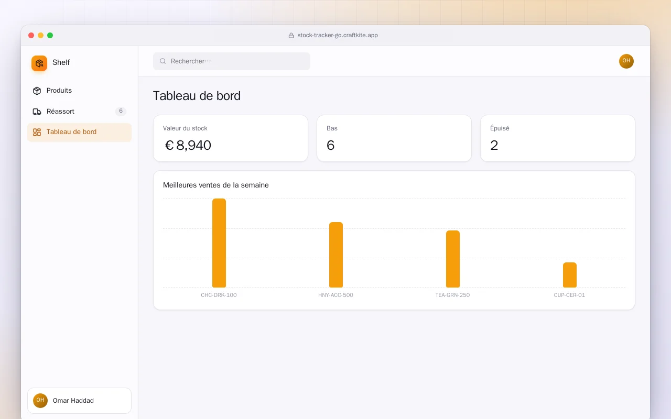Click the Réassort truck icon
Image resolution: width=671 pixels, height=419 pixels.
pos(37,112)
